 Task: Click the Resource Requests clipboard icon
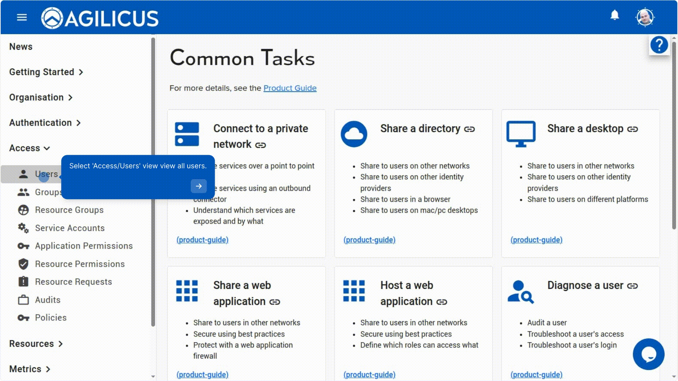[x=23, y=282]
